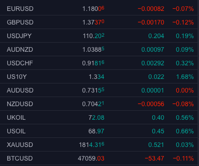The height and width of the screenshot is (166, 199).
Task: Select the BTCUSD symbol row
Action: [x=99, y=158]
